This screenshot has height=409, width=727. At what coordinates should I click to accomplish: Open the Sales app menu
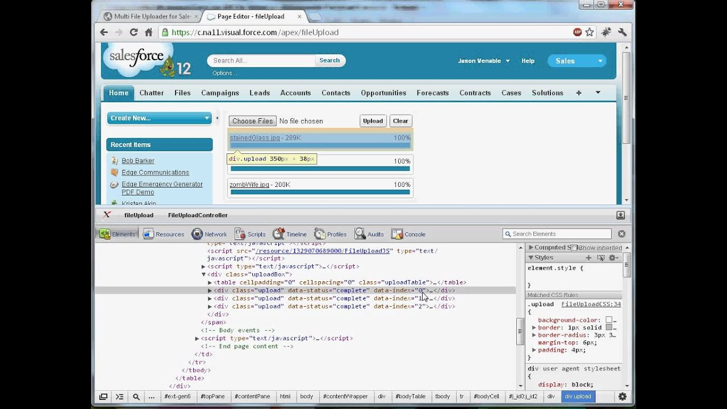point(576,61)
